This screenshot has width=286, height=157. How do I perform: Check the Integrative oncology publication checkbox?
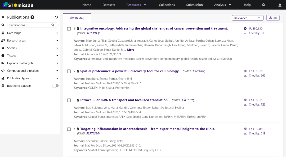[x=69, y=29]
